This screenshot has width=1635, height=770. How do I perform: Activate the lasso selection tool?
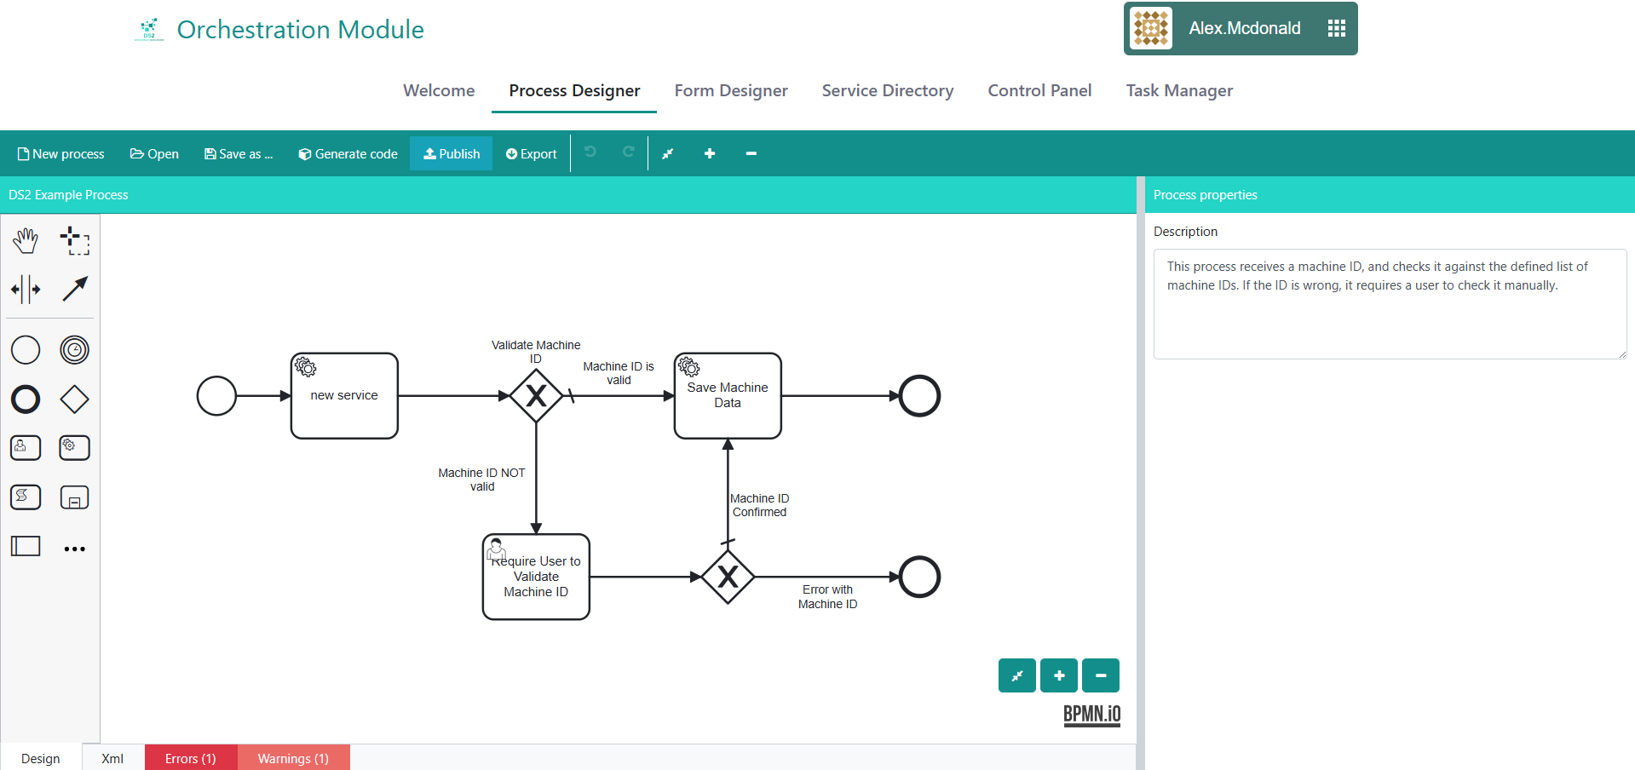pos(75,241)
